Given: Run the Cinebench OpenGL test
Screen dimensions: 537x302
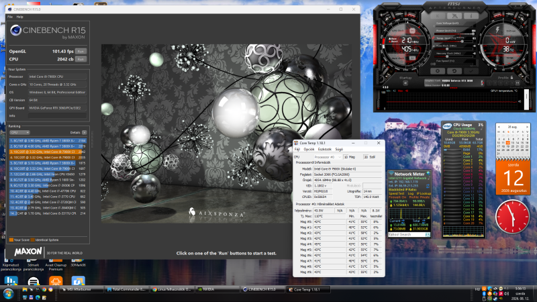Looking at the screenshot, I should click(81, 52).
